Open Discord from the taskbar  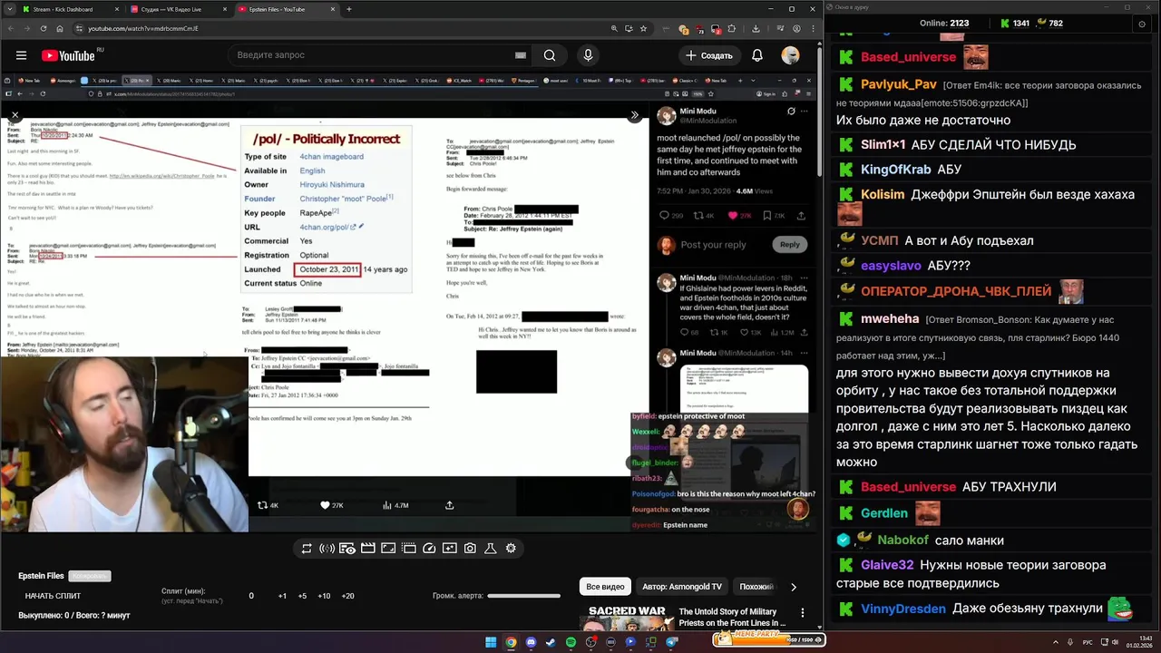531,642
